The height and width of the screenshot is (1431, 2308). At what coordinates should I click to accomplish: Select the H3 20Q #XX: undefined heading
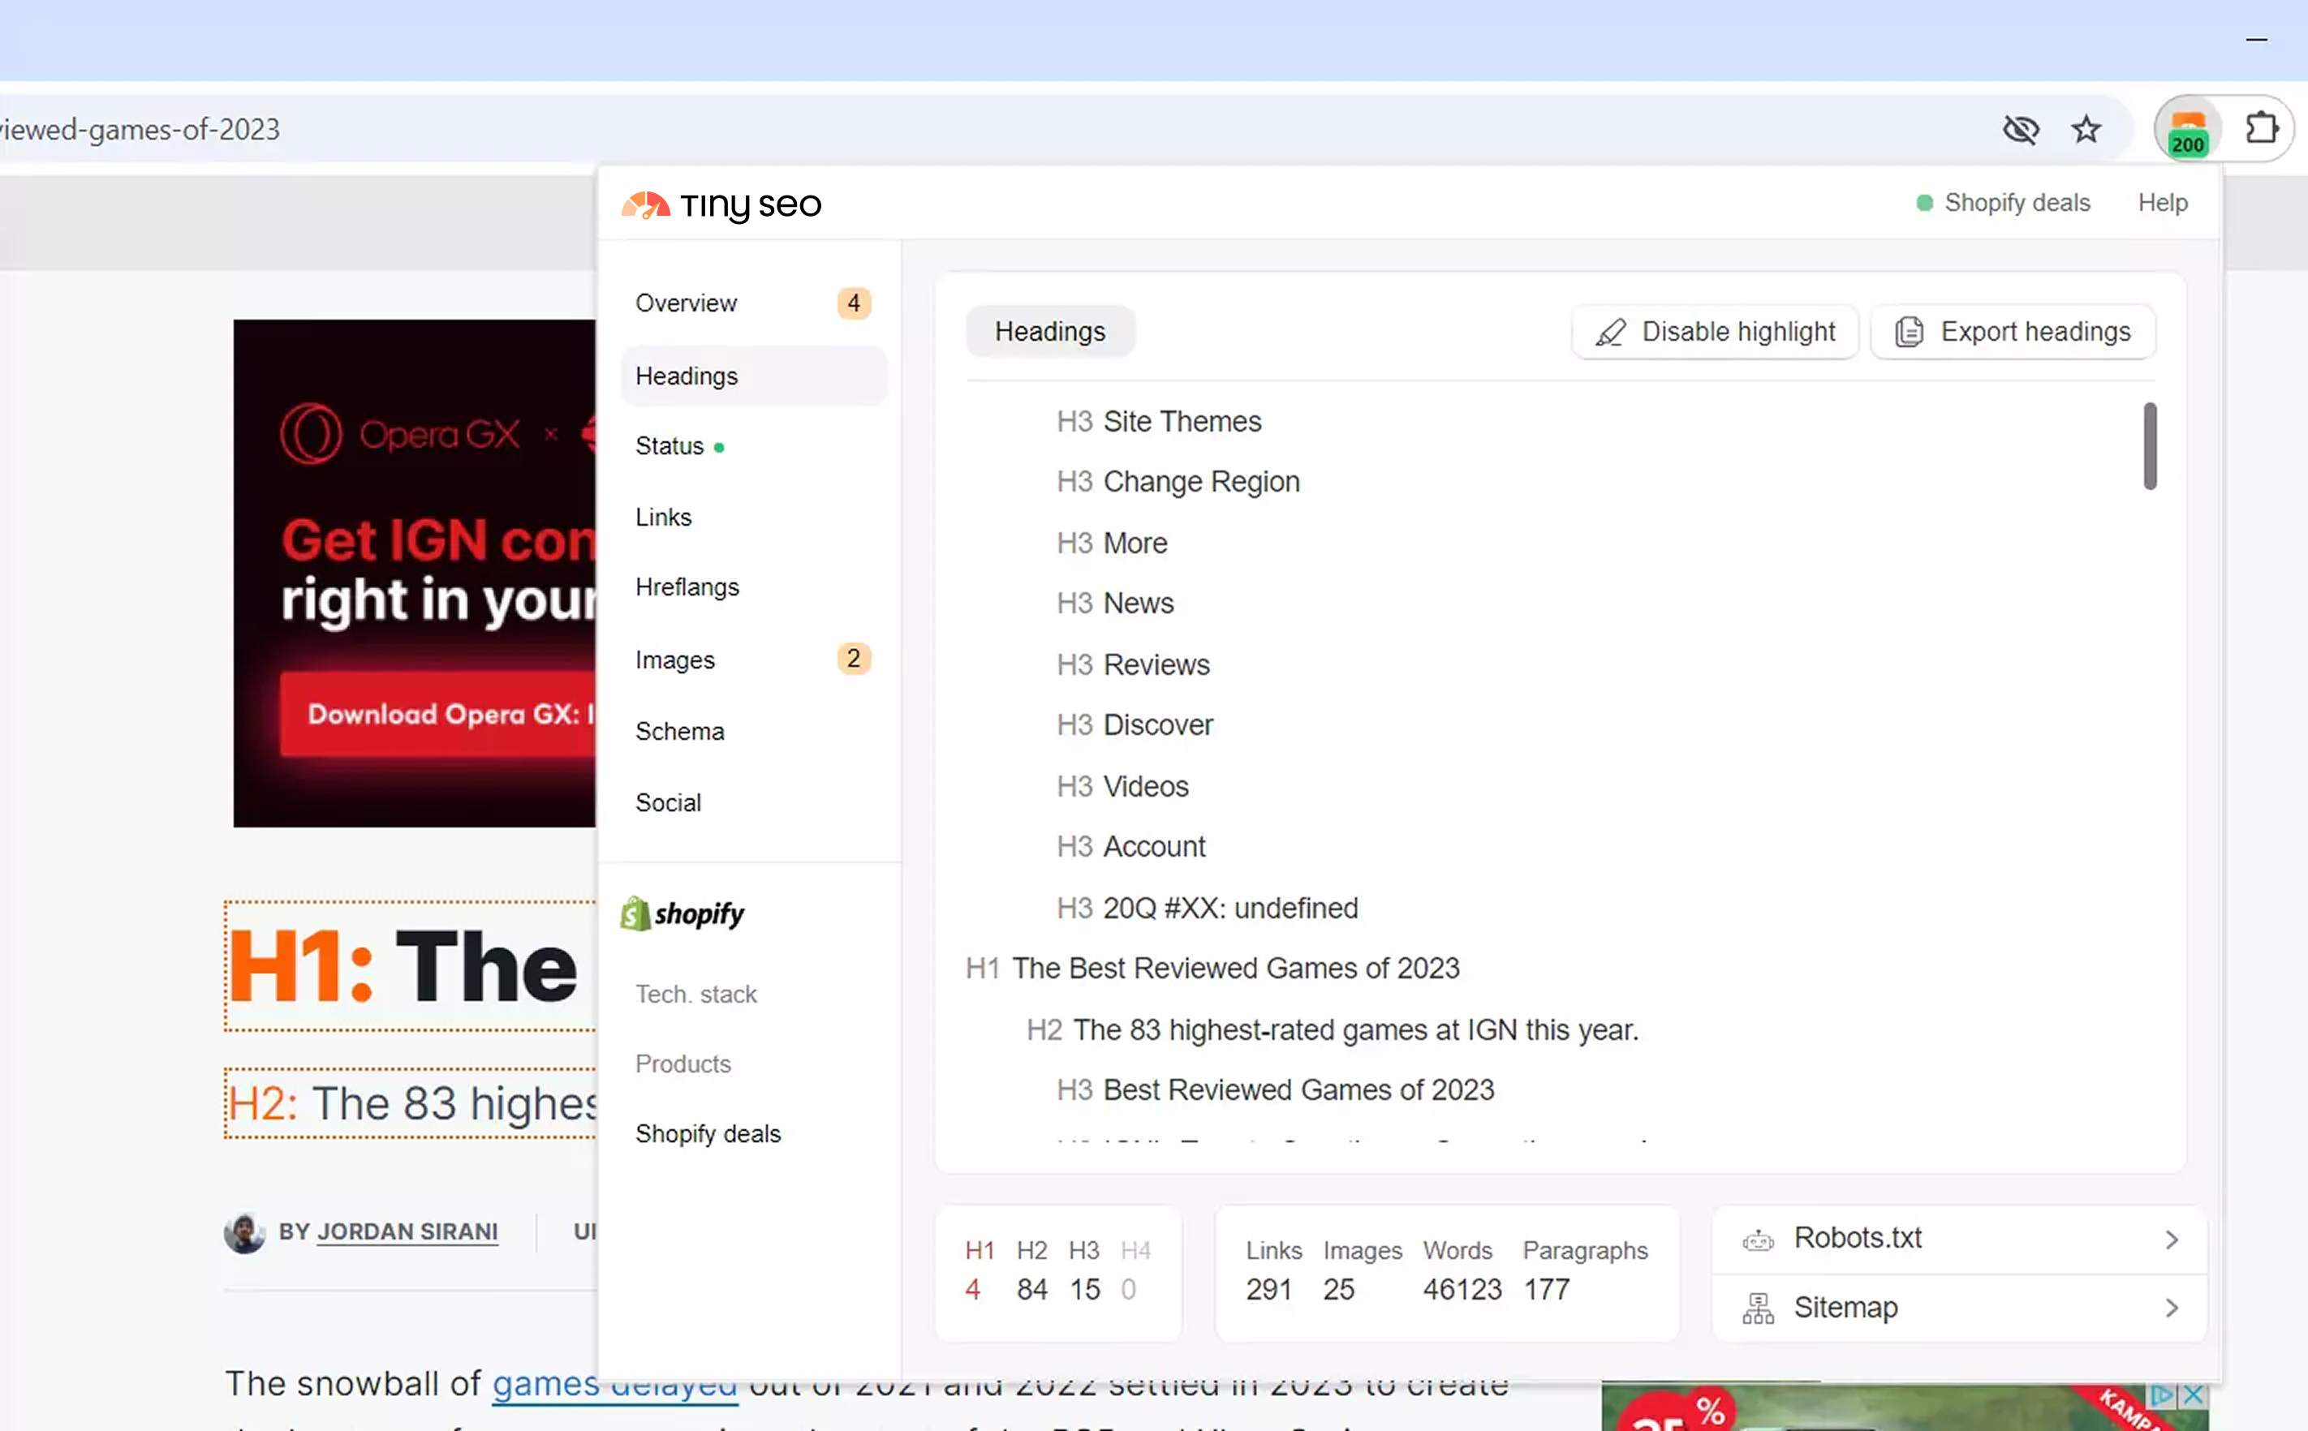pos(1207,908)
